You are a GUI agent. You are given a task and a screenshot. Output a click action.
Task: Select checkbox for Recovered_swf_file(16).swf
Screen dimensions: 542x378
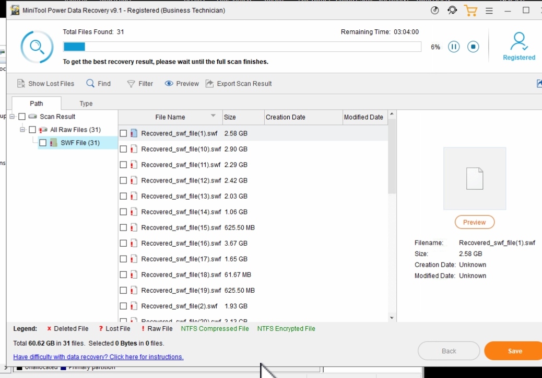tap(123, 243)
